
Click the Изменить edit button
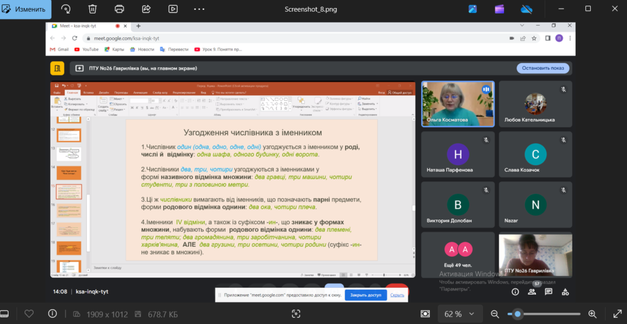click(24, 9)
